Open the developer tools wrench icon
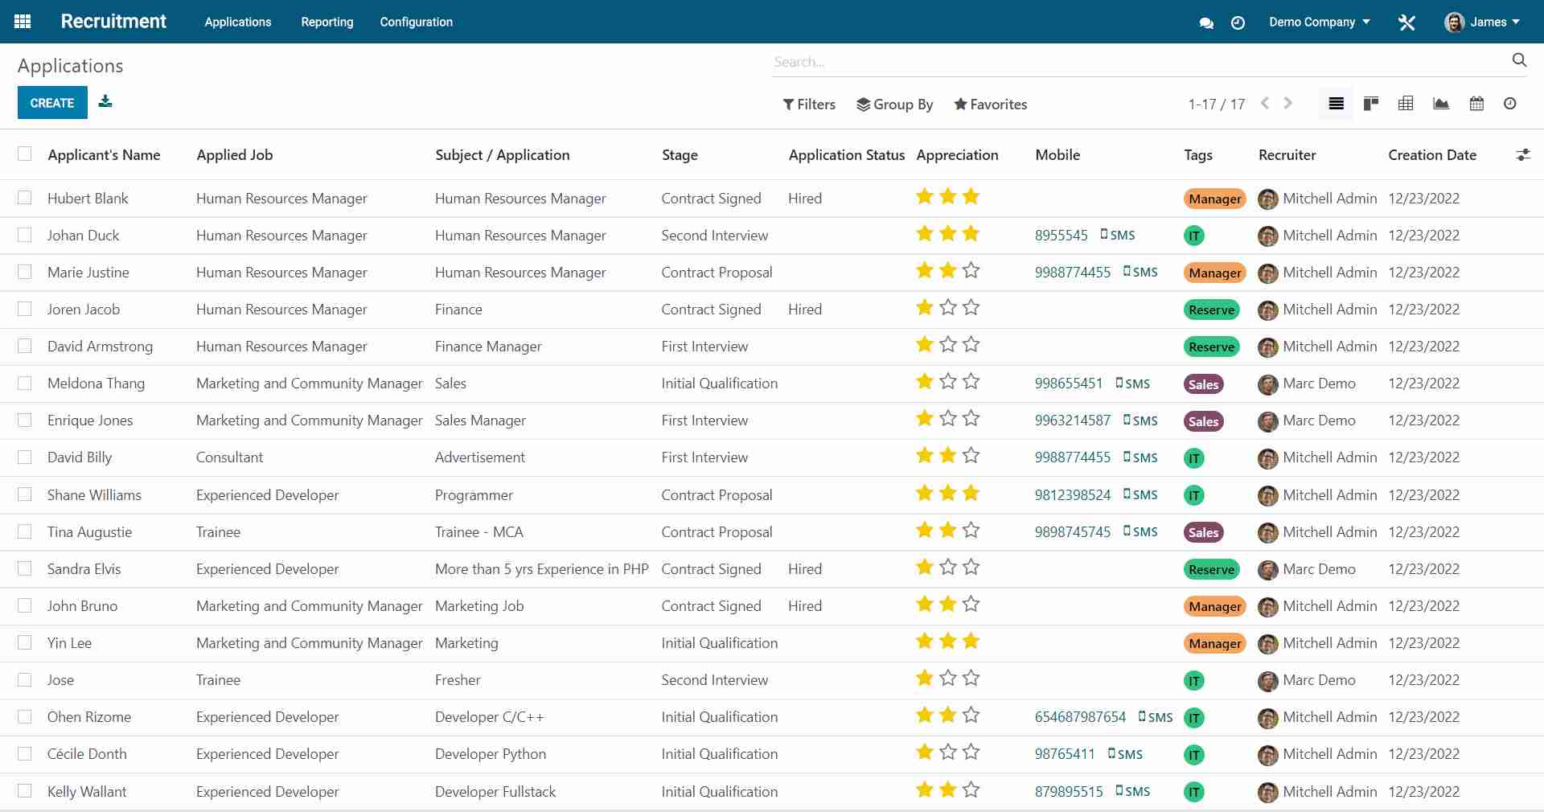1544x812 pixels. click(x=1406, y=23)
